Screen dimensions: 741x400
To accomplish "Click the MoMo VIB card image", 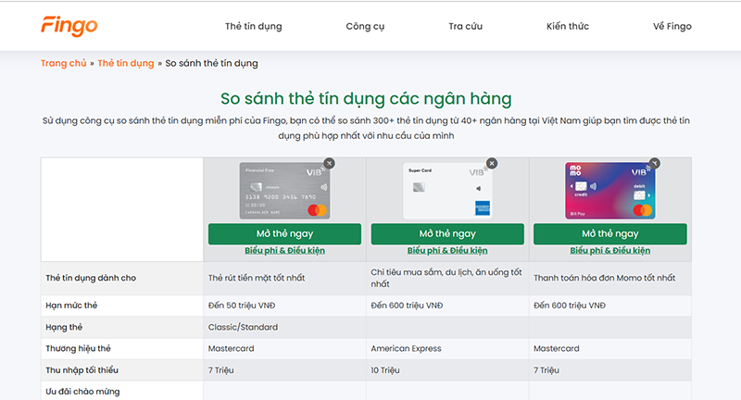I will (610, 191).
